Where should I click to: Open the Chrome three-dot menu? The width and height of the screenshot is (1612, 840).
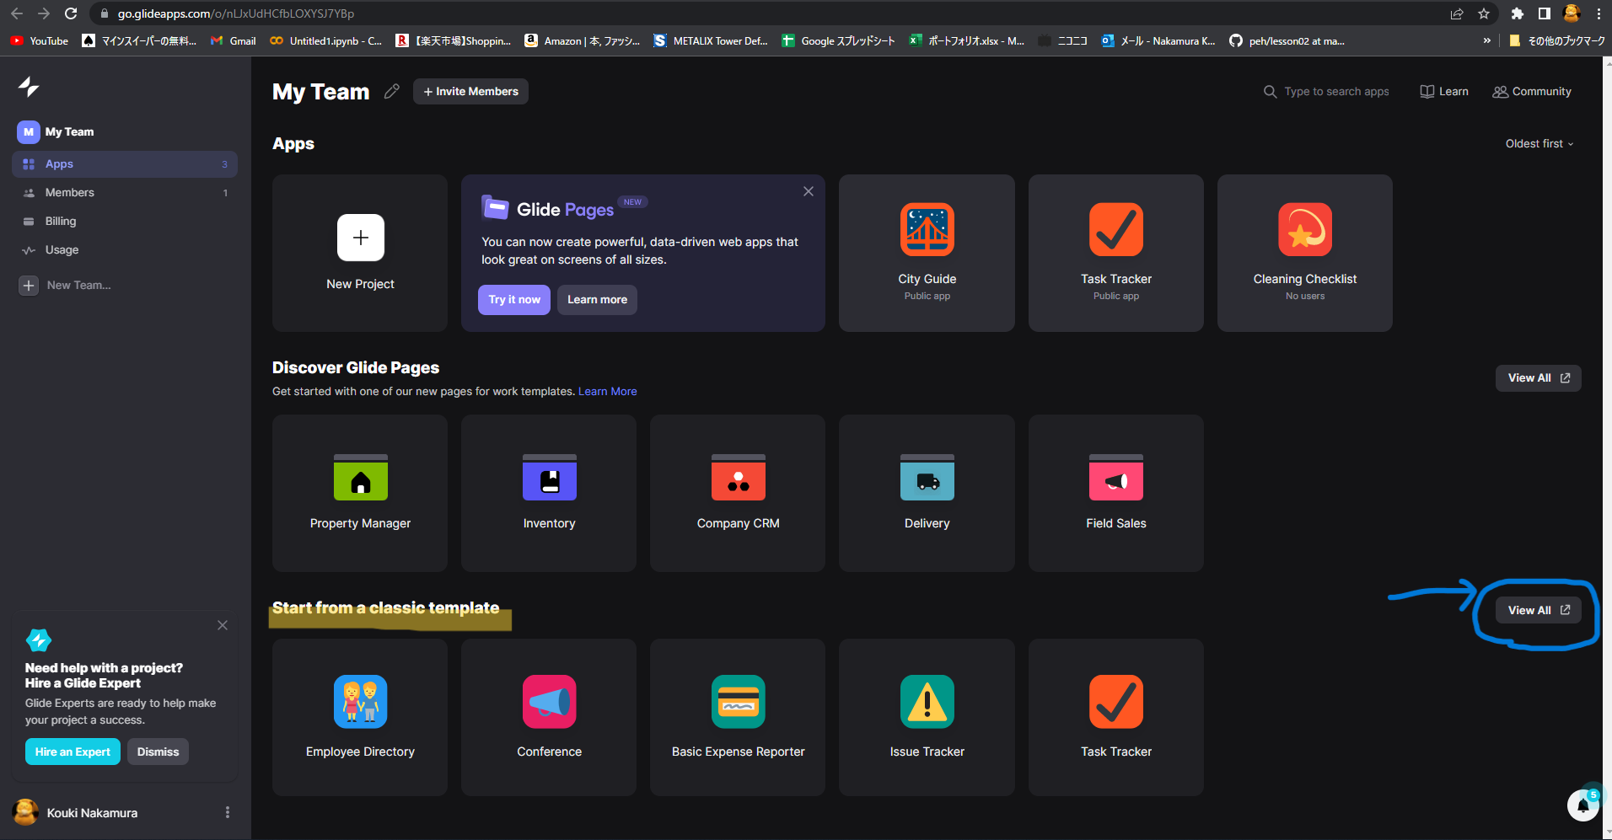click(1599, 13)
